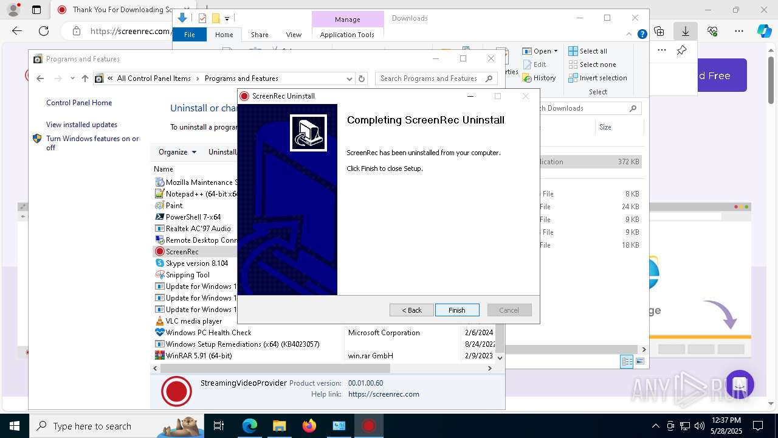Screen dimensions: 778x438
Task: Click Mozilla Maintenance Service icon
Action: (x=160, y=182)
